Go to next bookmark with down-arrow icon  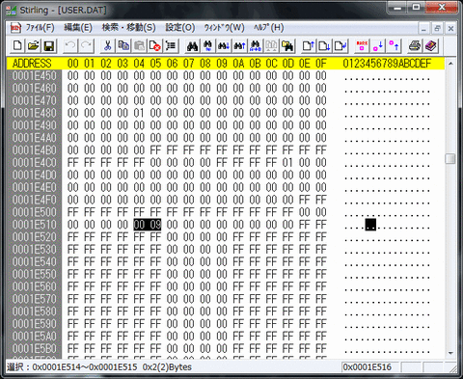click(x=378, y=46)
